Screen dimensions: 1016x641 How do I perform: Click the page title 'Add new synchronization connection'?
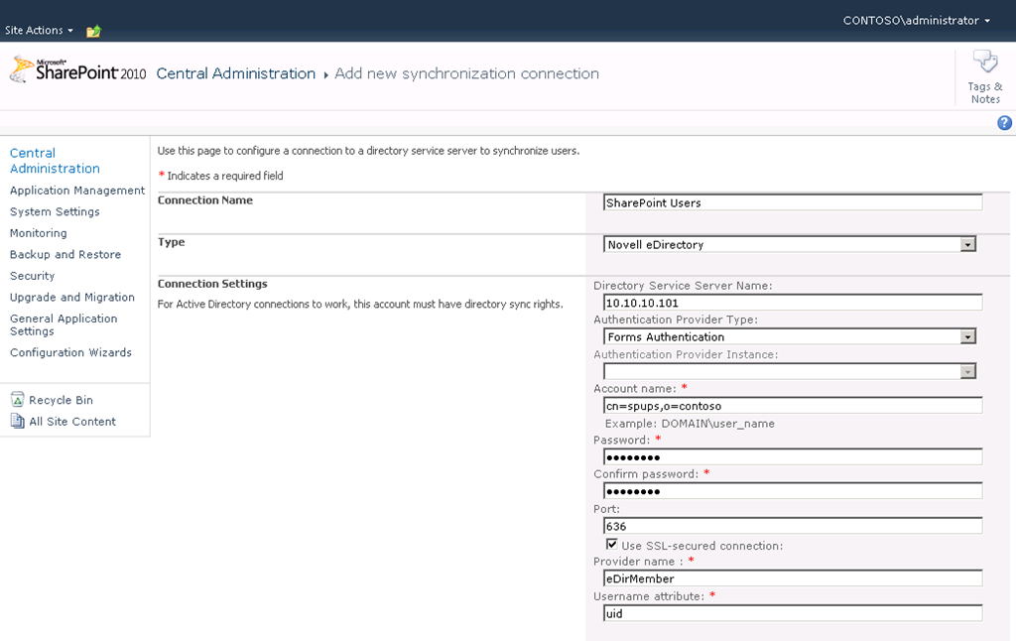[x=466, y=73]
